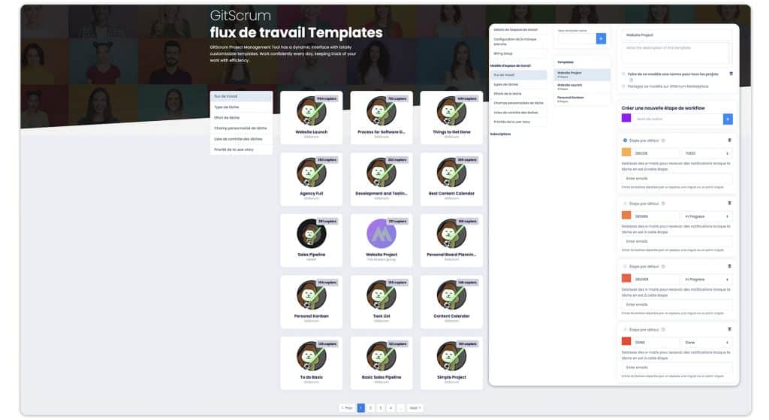Click the Content Calendar card avatar

point(451,295)
